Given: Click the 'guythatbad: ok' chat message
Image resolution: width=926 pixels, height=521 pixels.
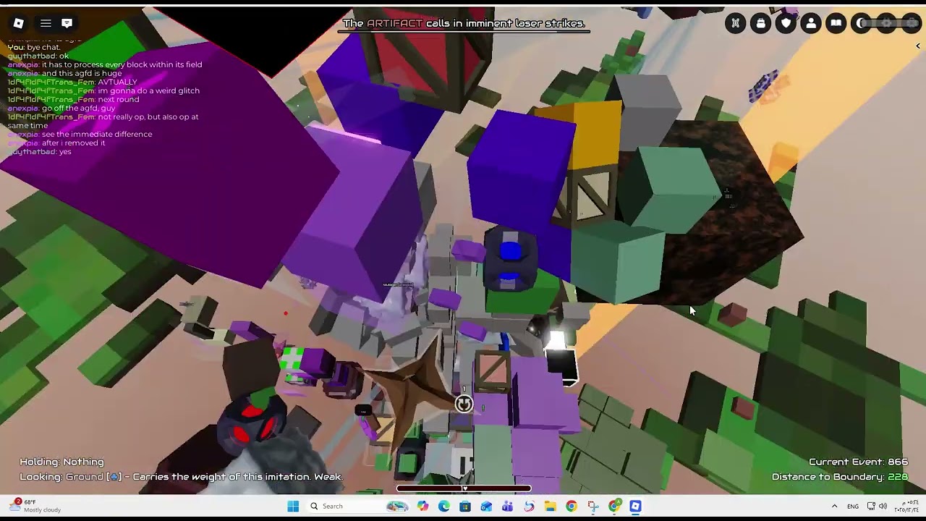Looking at the screenshot, I should pyautogui.click(x=38, y=56).
